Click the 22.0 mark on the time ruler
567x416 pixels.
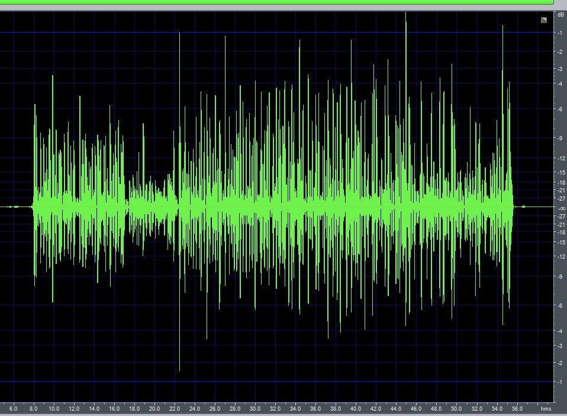[174, 409]
